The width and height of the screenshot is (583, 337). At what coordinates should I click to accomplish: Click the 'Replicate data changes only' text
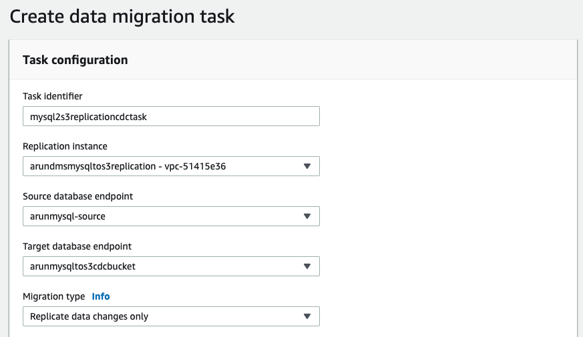89,316
